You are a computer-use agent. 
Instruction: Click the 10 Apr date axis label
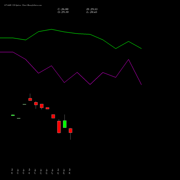[x=12, y=171]
